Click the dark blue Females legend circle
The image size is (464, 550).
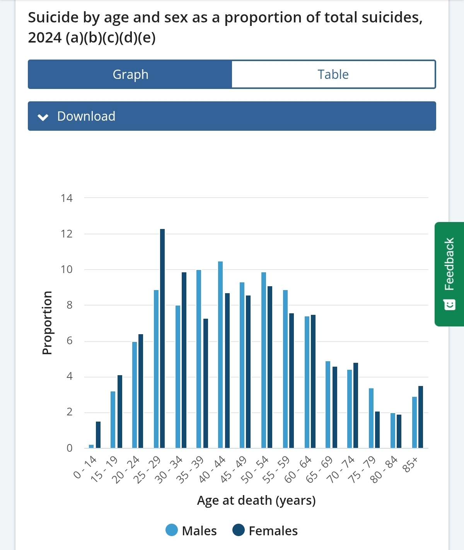[x=239, y=530]
